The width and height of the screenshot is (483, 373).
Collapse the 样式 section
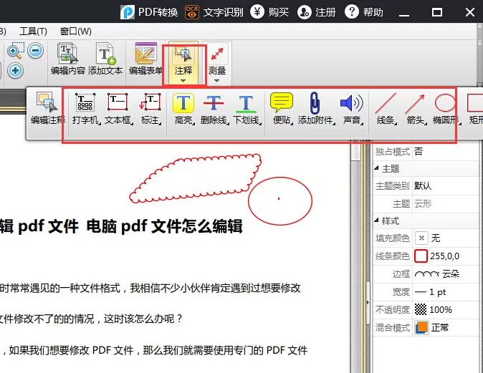[x=377, y=221]
